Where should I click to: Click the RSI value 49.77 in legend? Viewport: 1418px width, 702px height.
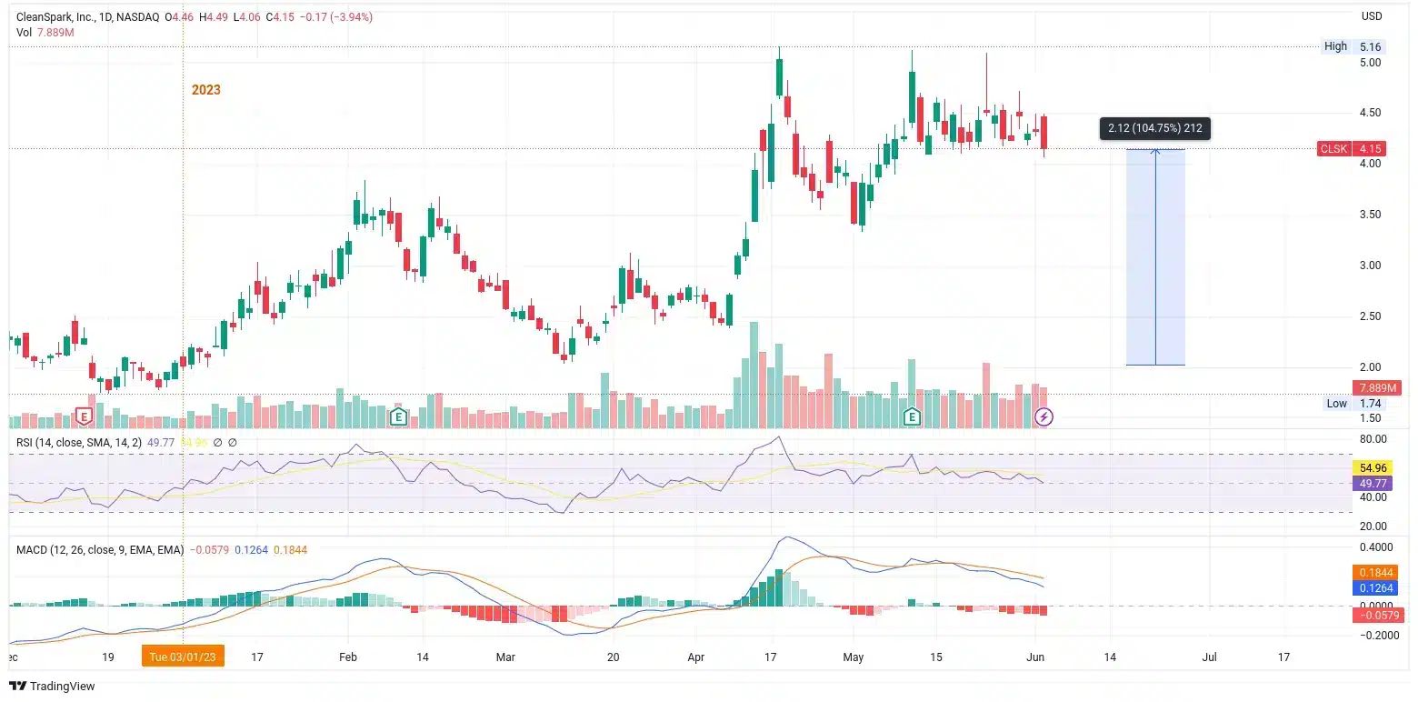161,442
